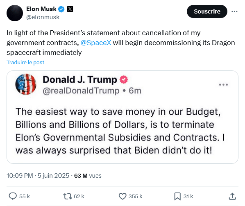Open the quoted Trump post text

(120, 131)
